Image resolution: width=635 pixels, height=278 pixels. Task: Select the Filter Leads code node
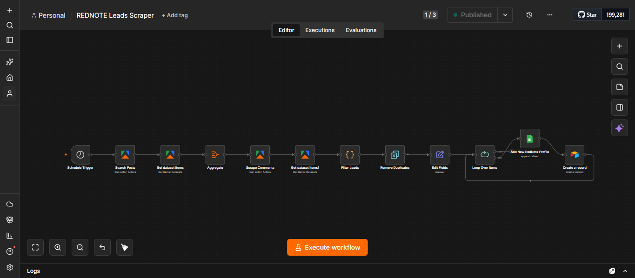click(x=350, y=154)
